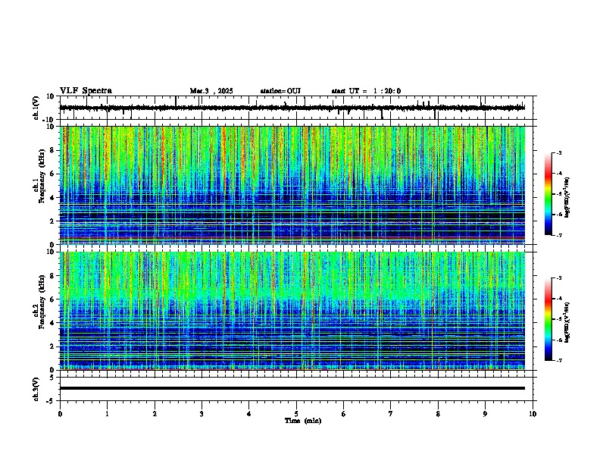Select the ch.2 "Frequency (kHz)" axis label

point(42,302)
